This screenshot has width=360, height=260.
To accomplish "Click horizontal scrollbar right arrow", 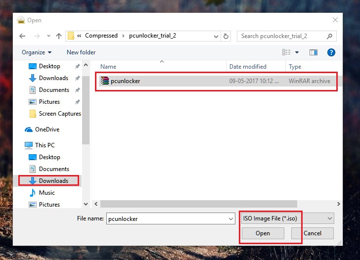I will point(338,204).
